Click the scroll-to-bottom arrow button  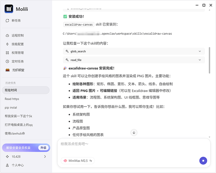tap(134, 133)
